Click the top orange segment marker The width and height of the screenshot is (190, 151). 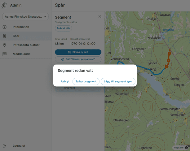pos(169,53)
